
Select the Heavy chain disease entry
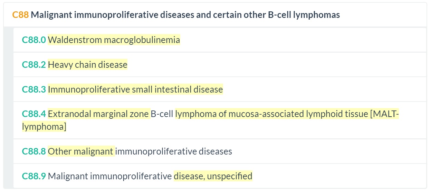(88, 65)
